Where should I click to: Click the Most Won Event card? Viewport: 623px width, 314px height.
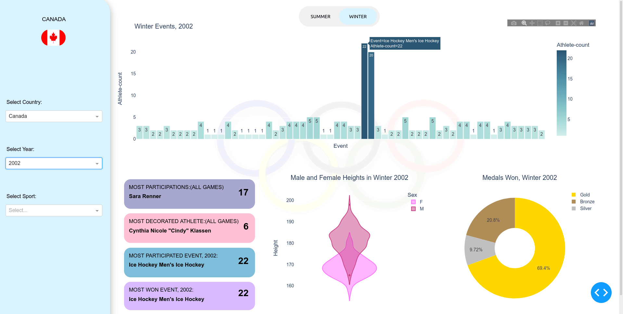point(189,296)
